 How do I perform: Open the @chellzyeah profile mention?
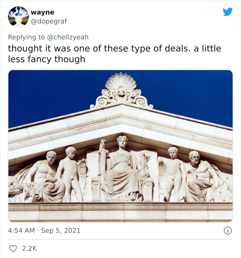tap(68, 37)
